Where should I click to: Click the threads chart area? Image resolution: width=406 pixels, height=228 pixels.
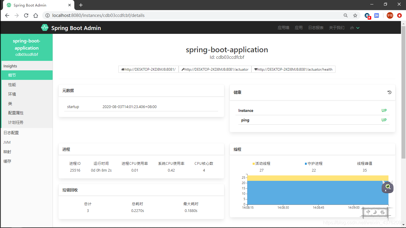[318, 190]
